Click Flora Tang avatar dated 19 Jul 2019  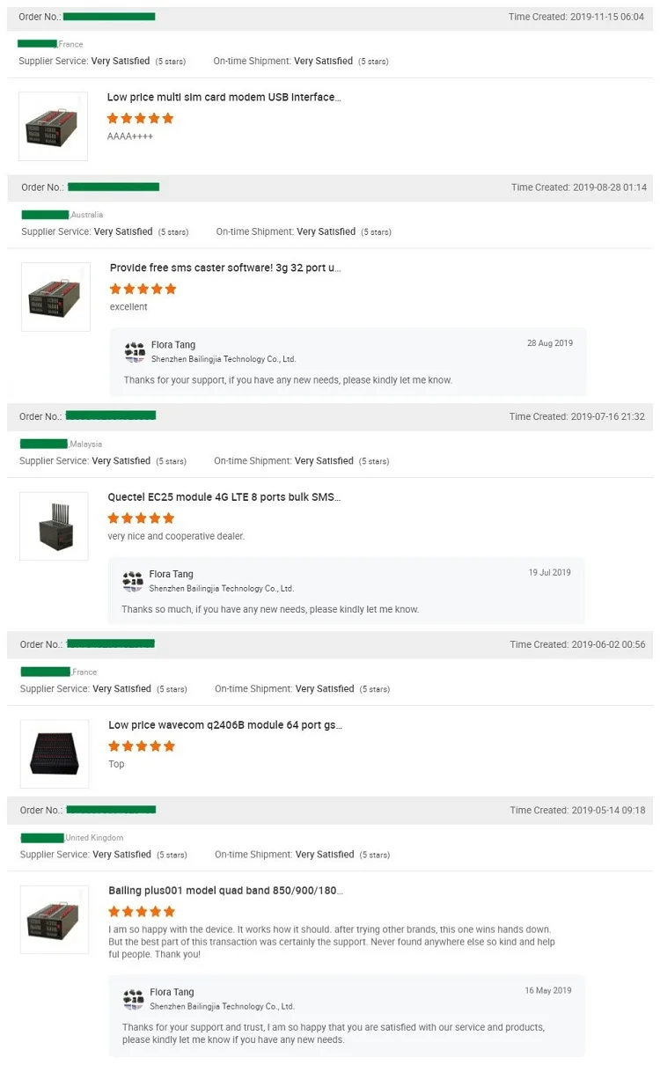click(x=133, y=581)
